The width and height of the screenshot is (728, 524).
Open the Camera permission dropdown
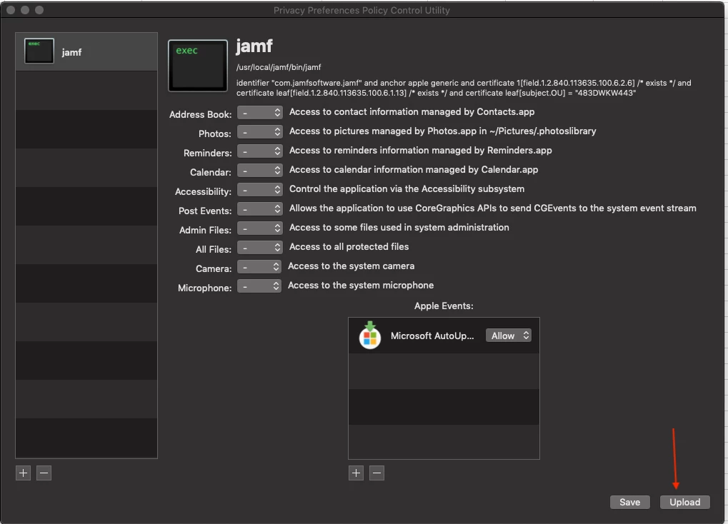coord(259,266)
